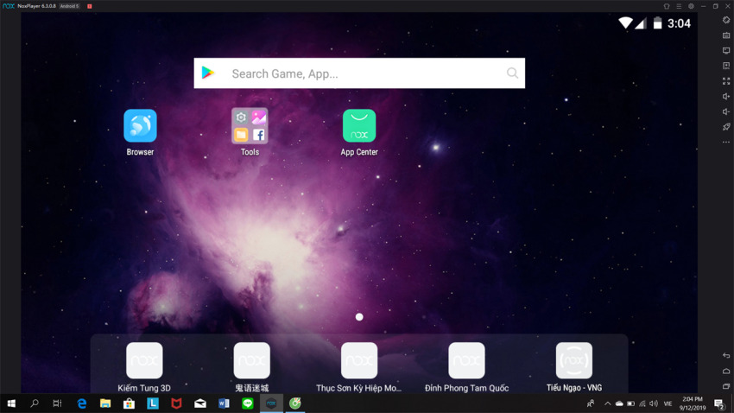
Task: Click the magnifier search icon
Action: pyautogui.click(x=512, y=73)
